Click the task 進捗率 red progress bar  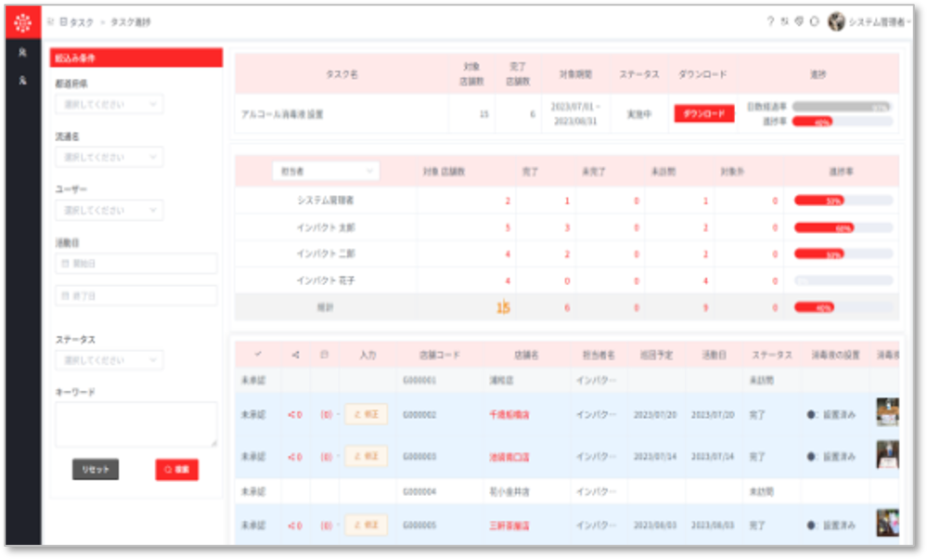tap(842, 122)
